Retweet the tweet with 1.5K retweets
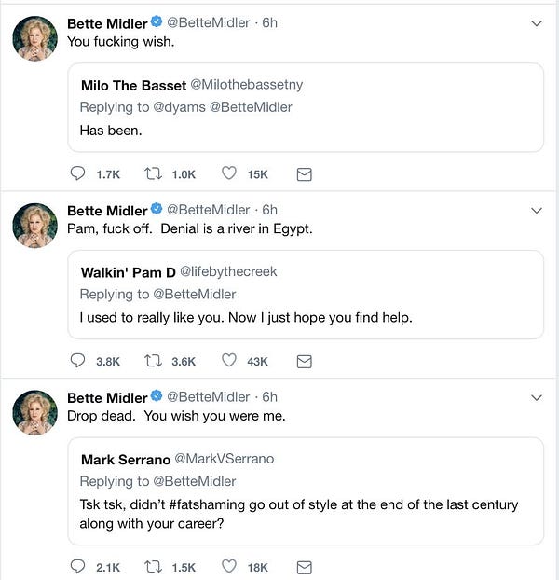The width and height of the screenshot is (559, 580). pyautogui.click(x=153, y=567)
